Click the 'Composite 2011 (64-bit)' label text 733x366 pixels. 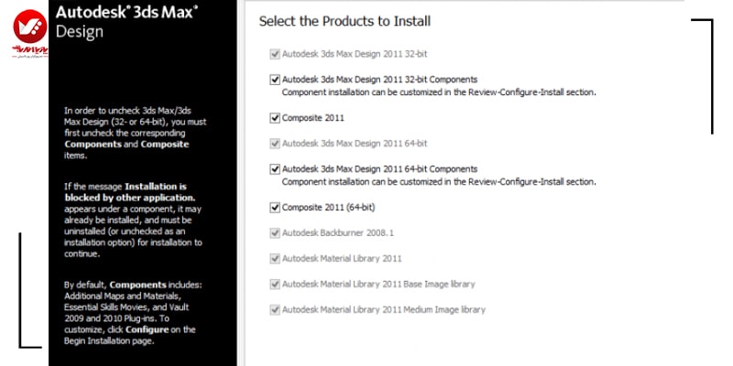(x=328, y=208)
